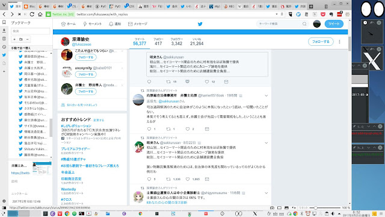Image resolution: width=385 pixels, height=217 pixels.
Task: Open the Notes panel in the sidebar
Action: coord(4,39)
